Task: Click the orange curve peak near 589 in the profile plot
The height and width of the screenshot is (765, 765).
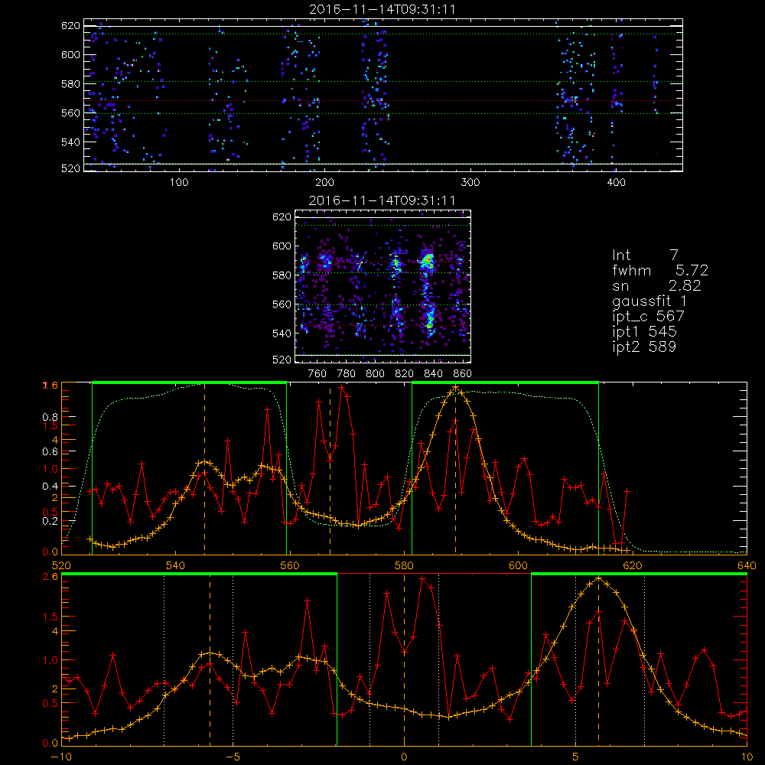Action: coord(456,388)
